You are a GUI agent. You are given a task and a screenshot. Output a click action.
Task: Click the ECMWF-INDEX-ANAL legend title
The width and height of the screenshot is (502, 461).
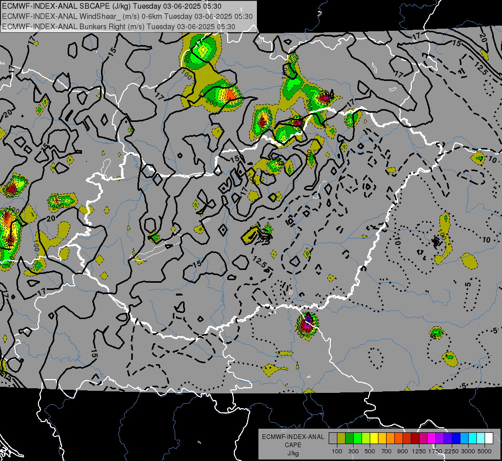(293, 437)
